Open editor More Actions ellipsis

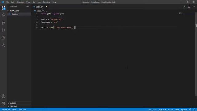[194, 7]
